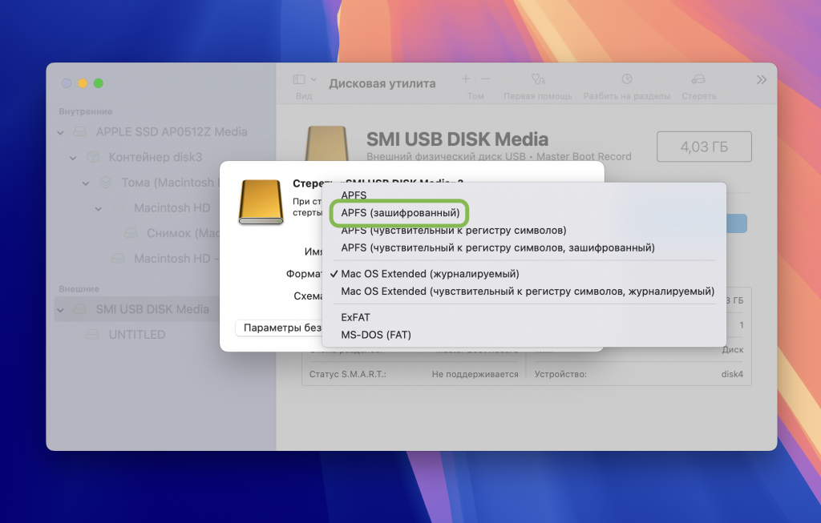
Task: Open Параметры безопасности in the erase dialog
Action: 279,328
